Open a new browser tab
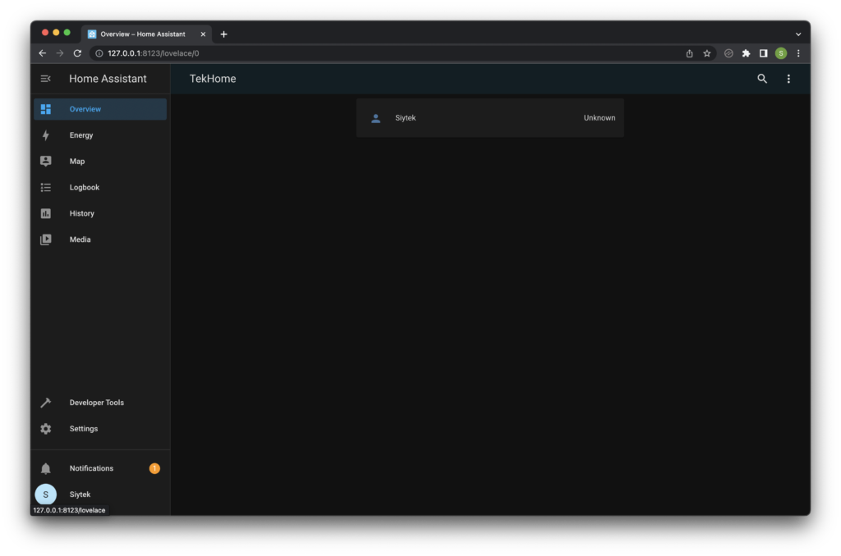The image size is (841, 556). pos(223,34)
